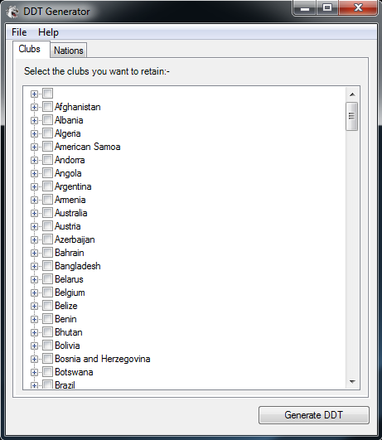Select the Bangladesh tree item label

tap(77, 266)
